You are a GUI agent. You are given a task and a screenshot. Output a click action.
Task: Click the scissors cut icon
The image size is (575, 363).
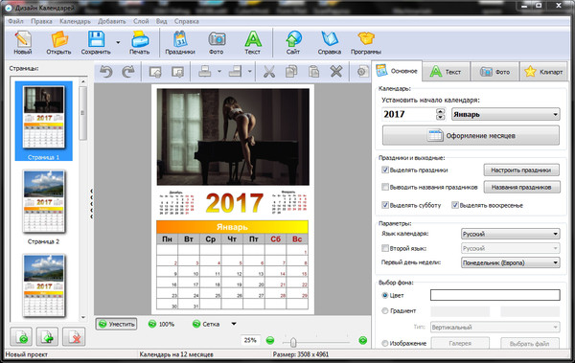tap(269, 71)
